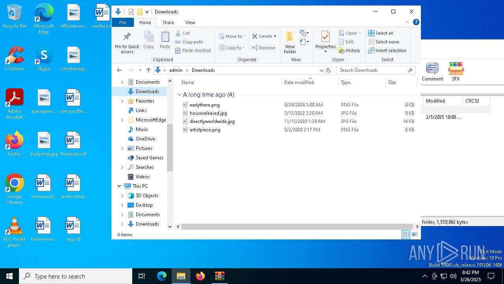Screen dimensions: 504x284
Task: Click admin in the address breadcrumb
Action: (176, 70)
